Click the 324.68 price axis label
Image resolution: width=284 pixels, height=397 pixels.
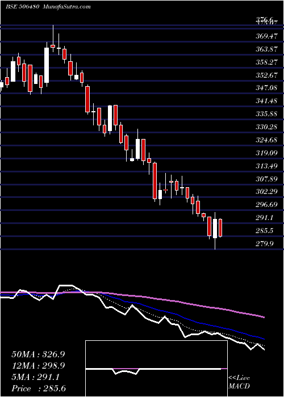tap(266, 140)
